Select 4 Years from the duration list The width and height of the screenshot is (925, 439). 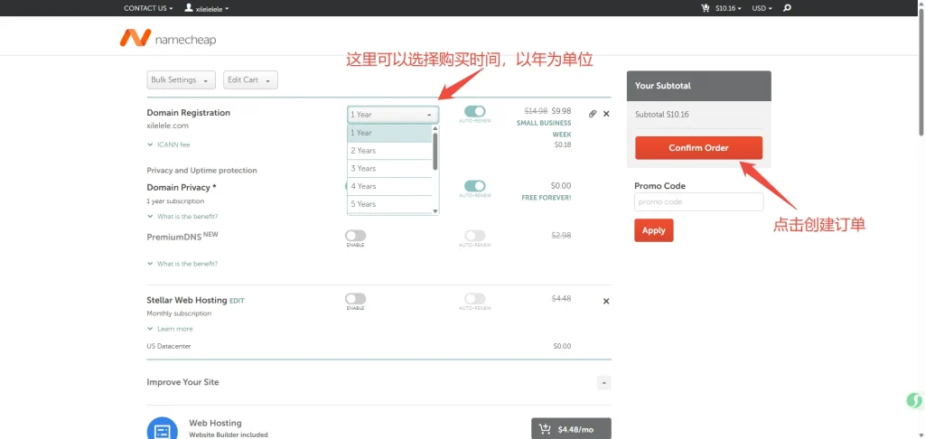389,186
